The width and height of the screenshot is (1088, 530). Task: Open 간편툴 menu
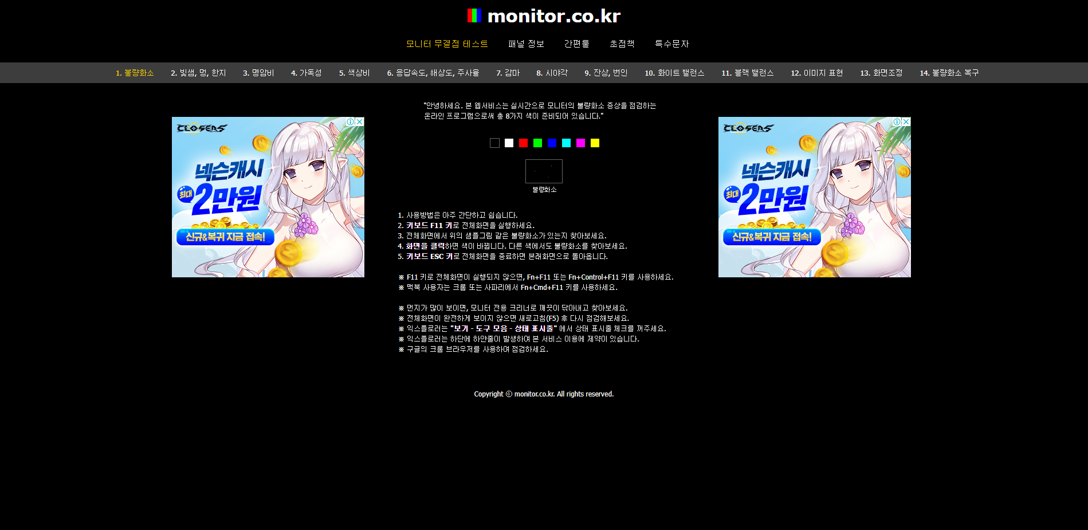point(576,44)
